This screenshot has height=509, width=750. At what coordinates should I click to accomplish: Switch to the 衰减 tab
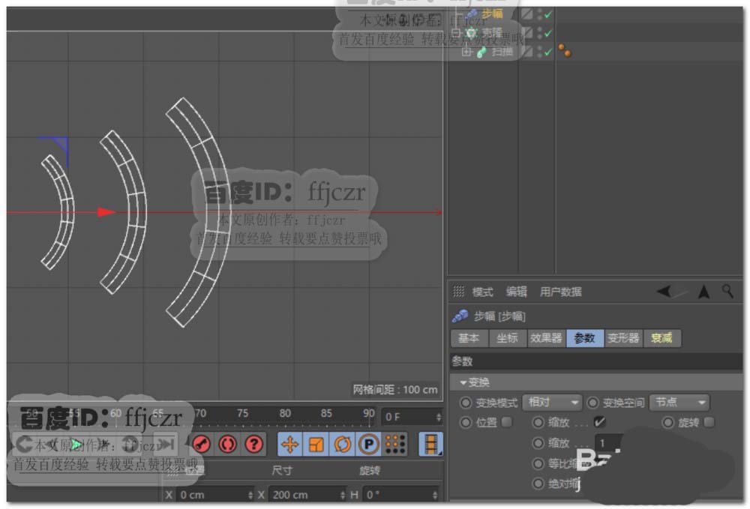point(662,338)
